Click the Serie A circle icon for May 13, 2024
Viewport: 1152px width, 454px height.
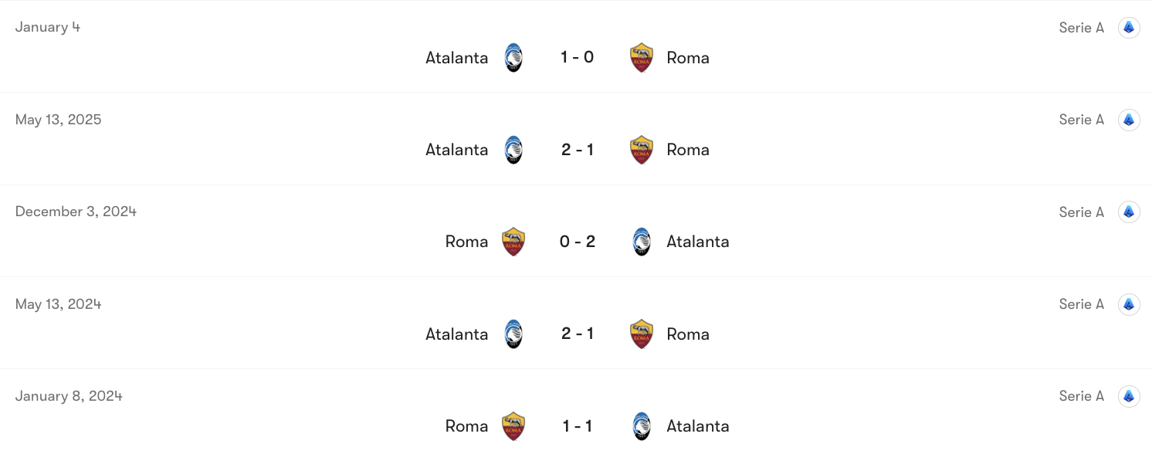pos(1129,304)
